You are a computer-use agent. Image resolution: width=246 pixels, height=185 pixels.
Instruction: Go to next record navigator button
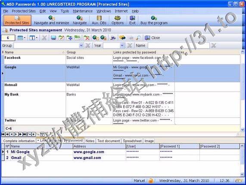pyautogui.click(x=16, y=134)
